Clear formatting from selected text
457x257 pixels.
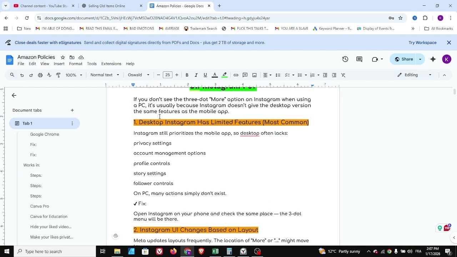tap(343, 75)
